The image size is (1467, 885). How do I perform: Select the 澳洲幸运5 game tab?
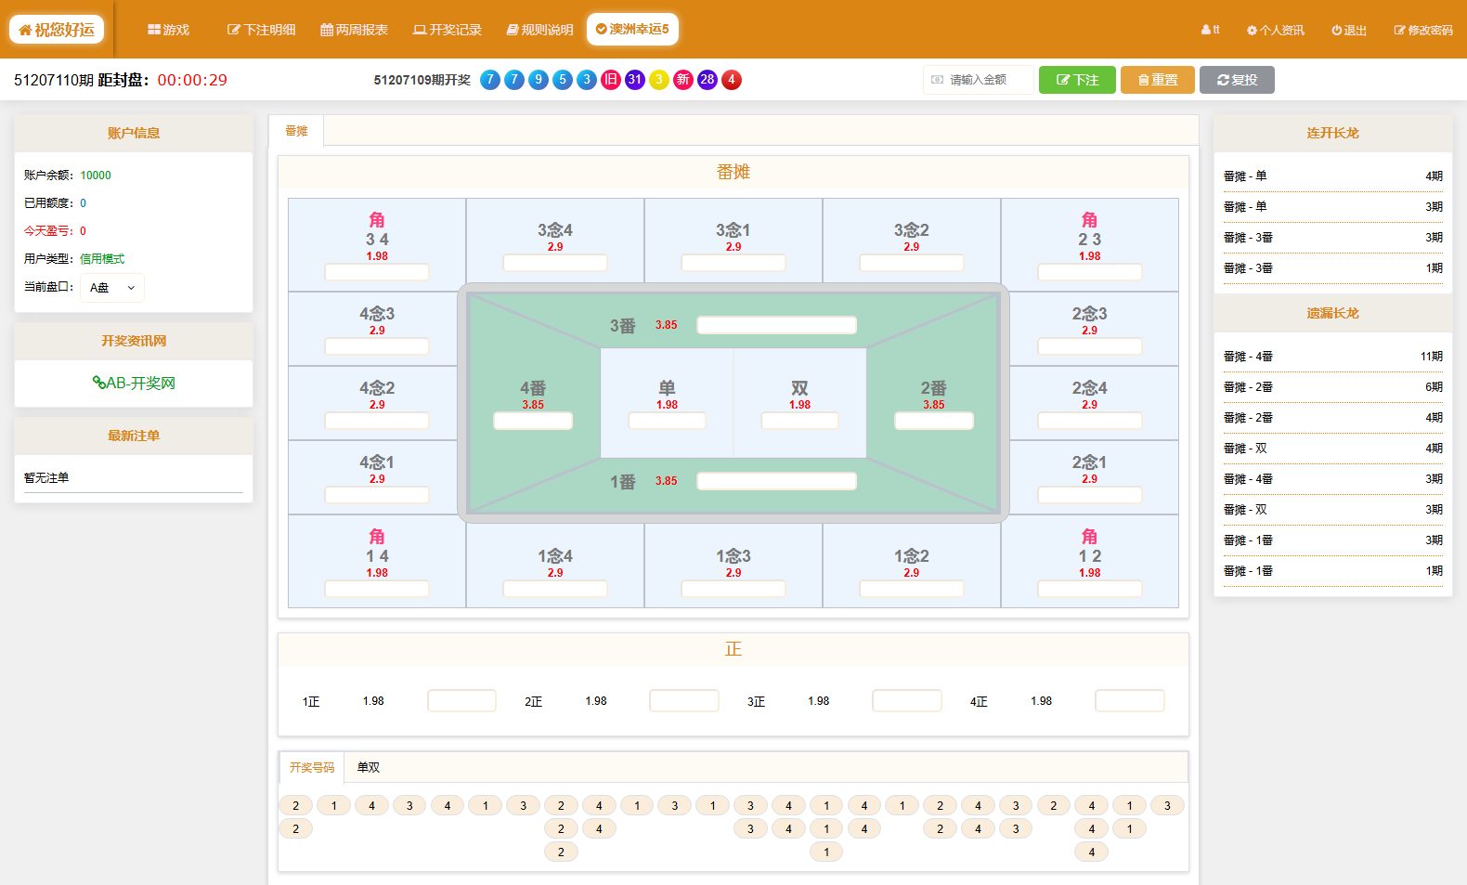tap(632, 29)
